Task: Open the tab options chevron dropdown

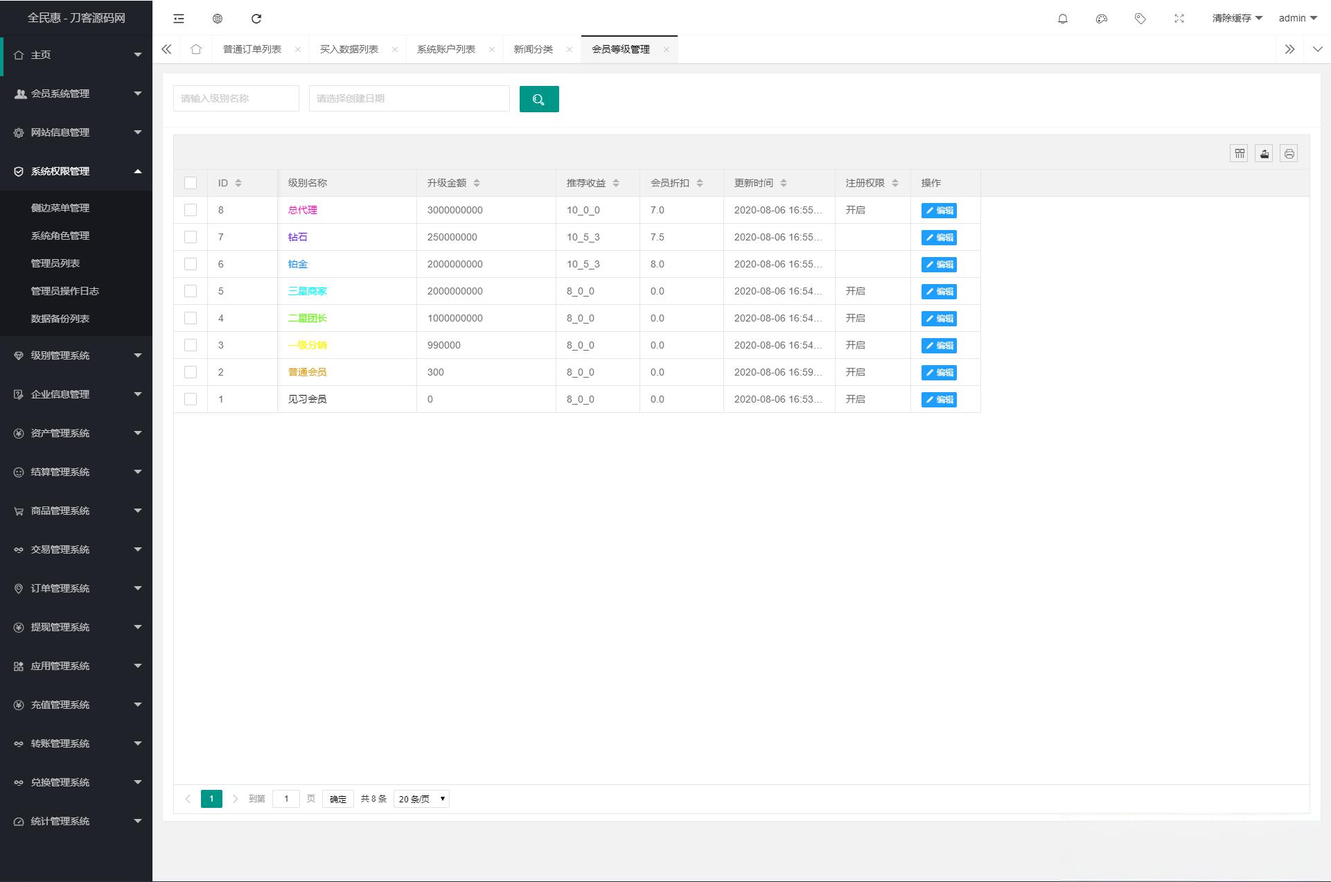Action: click(x=1317, y=49)
